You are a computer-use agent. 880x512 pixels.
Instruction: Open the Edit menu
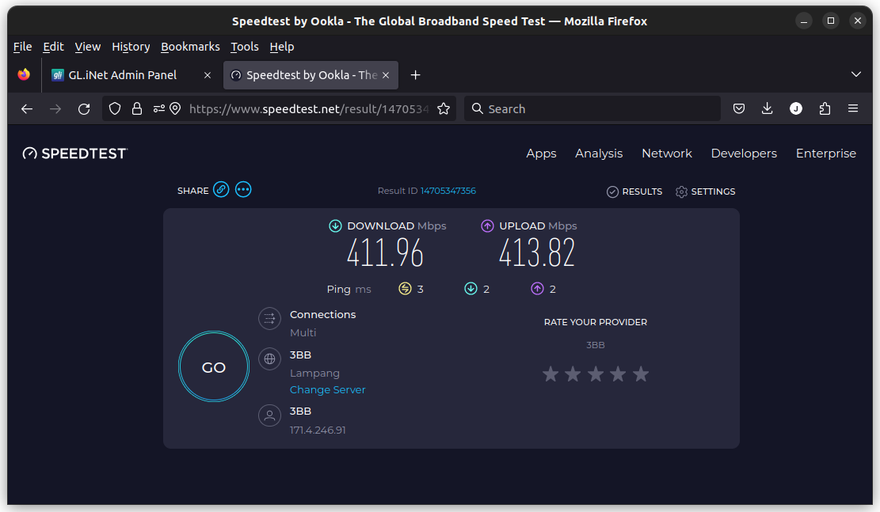(53, 47)
